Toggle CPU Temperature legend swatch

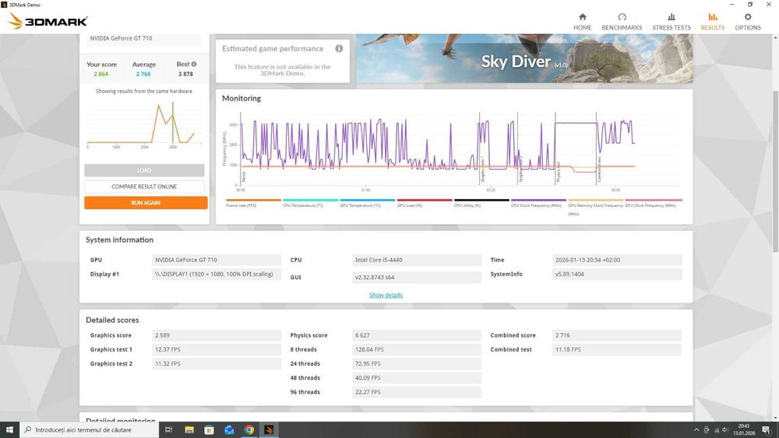pos(311,201)
